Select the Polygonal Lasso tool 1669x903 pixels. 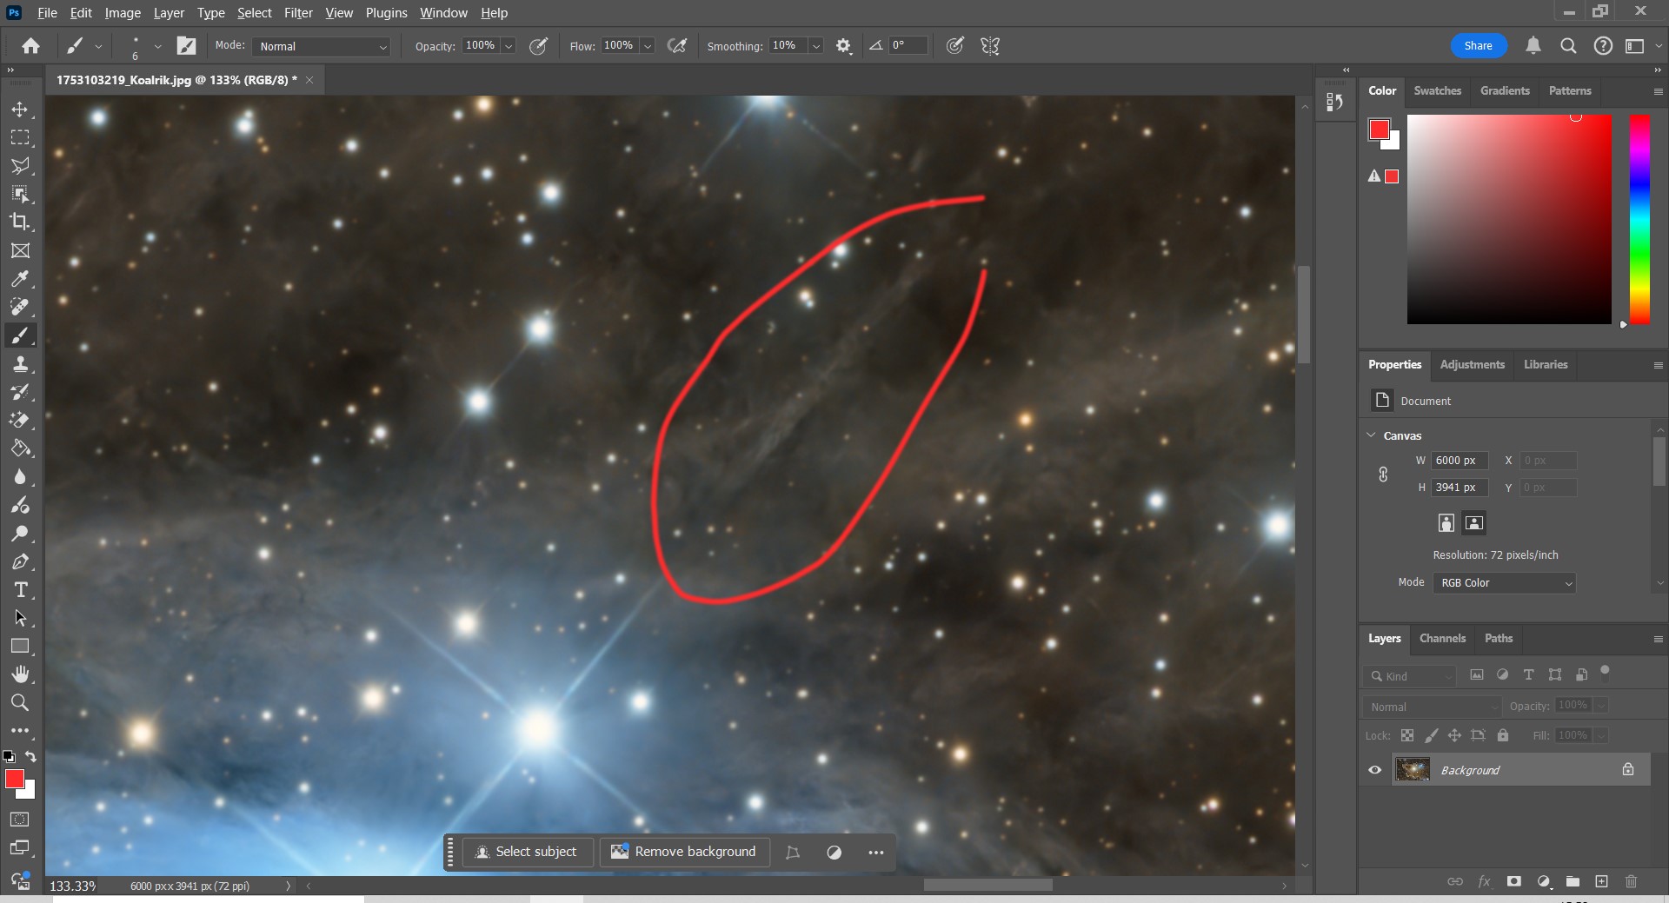(20, 166)
